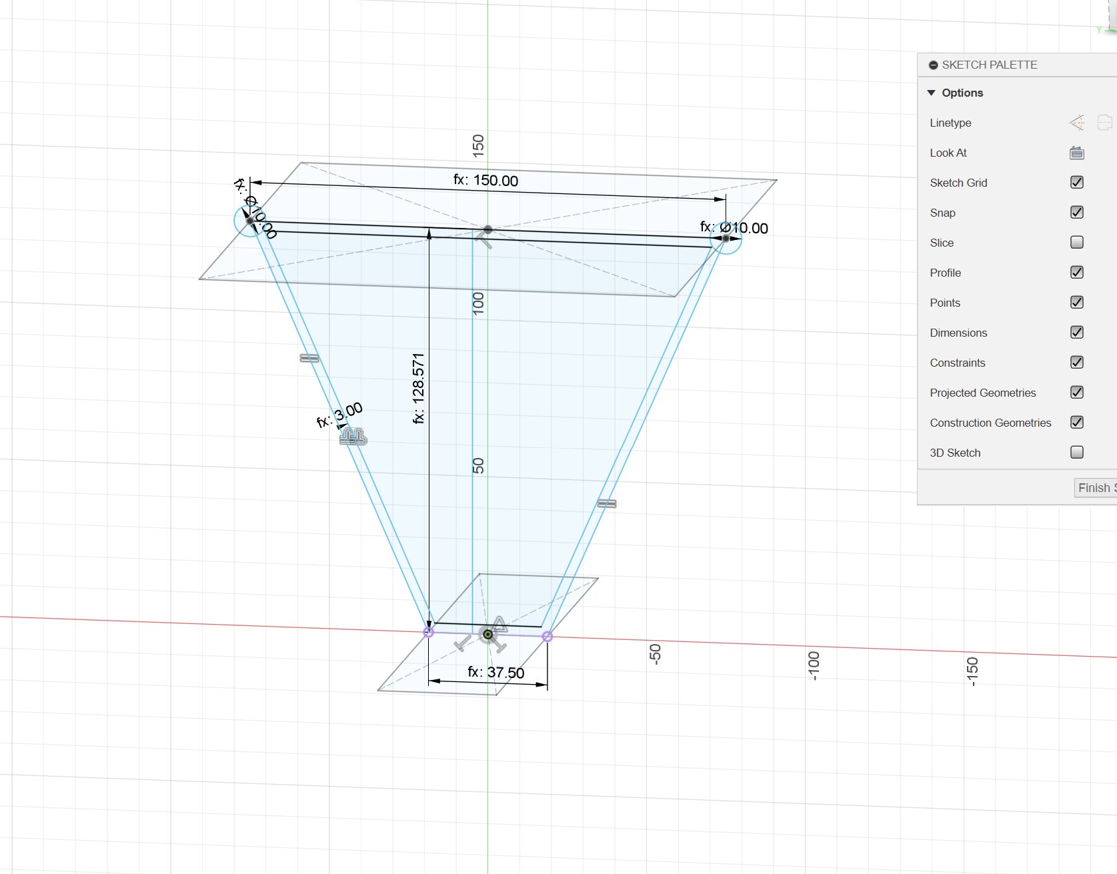Image resolution: width=1117 pixels, height=874 pixels.
Task: Enable the 3D Sketch checkbox
Action: [1076, 452]
